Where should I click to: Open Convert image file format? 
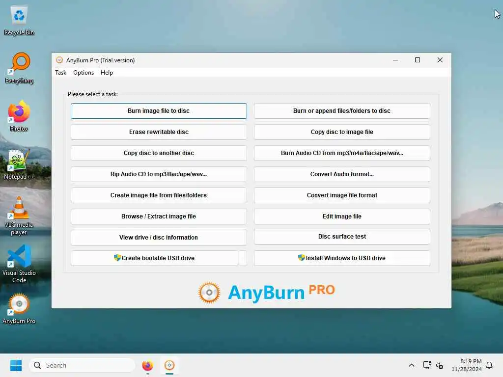342,195
